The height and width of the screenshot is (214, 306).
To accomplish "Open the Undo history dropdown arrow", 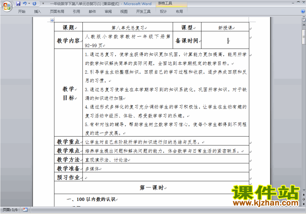I will pyautogui.click(x=29, y=4).
